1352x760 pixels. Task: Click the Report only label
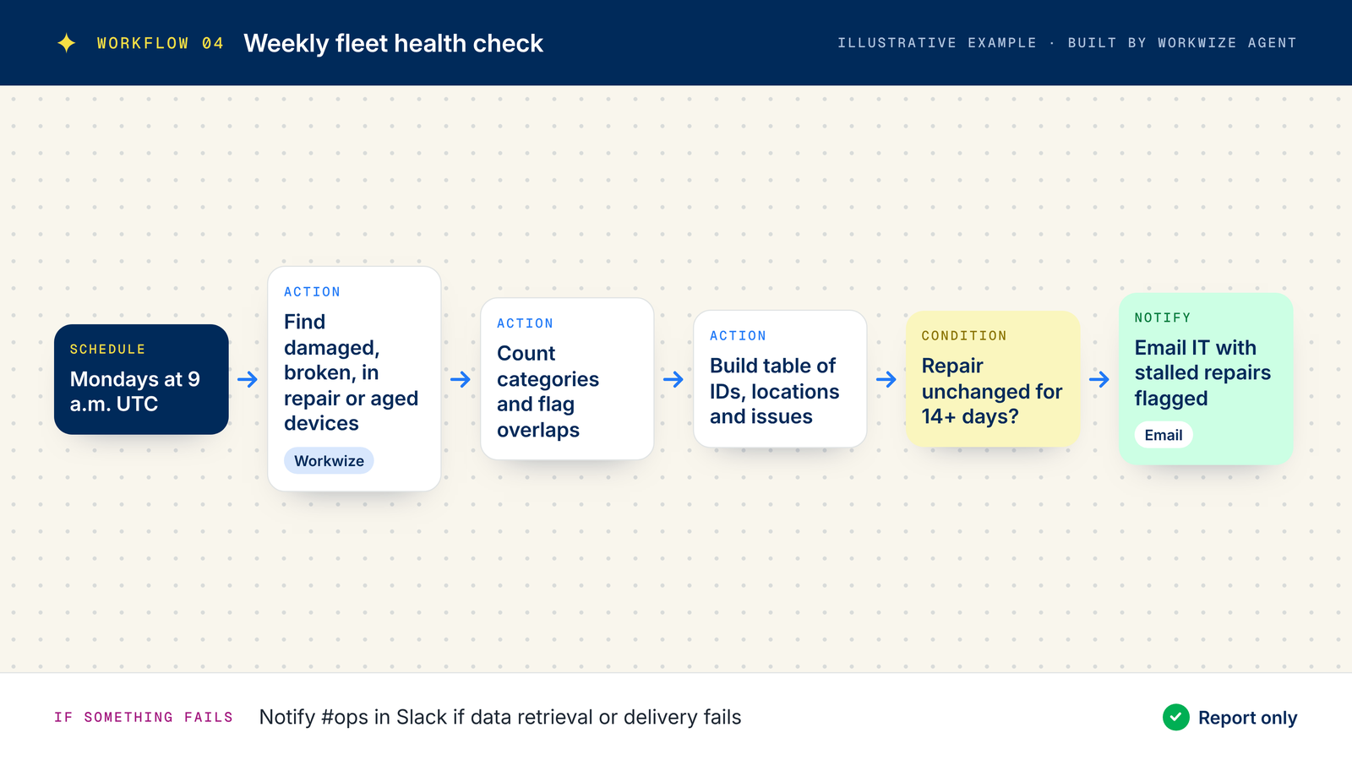[x=1247, y=718]
